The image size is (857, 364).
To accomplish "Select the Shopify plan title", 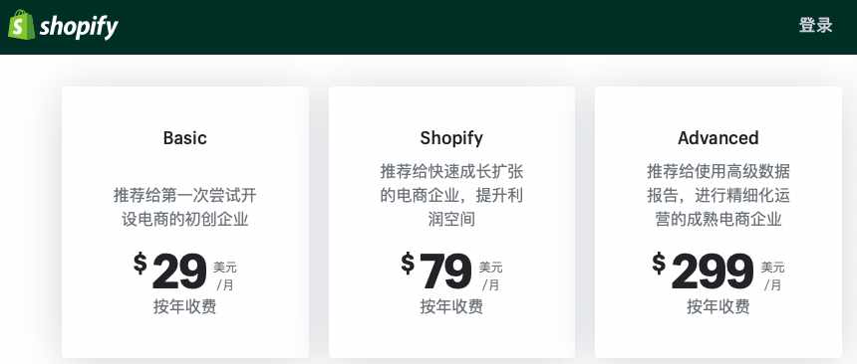I will tap(451, 138).
